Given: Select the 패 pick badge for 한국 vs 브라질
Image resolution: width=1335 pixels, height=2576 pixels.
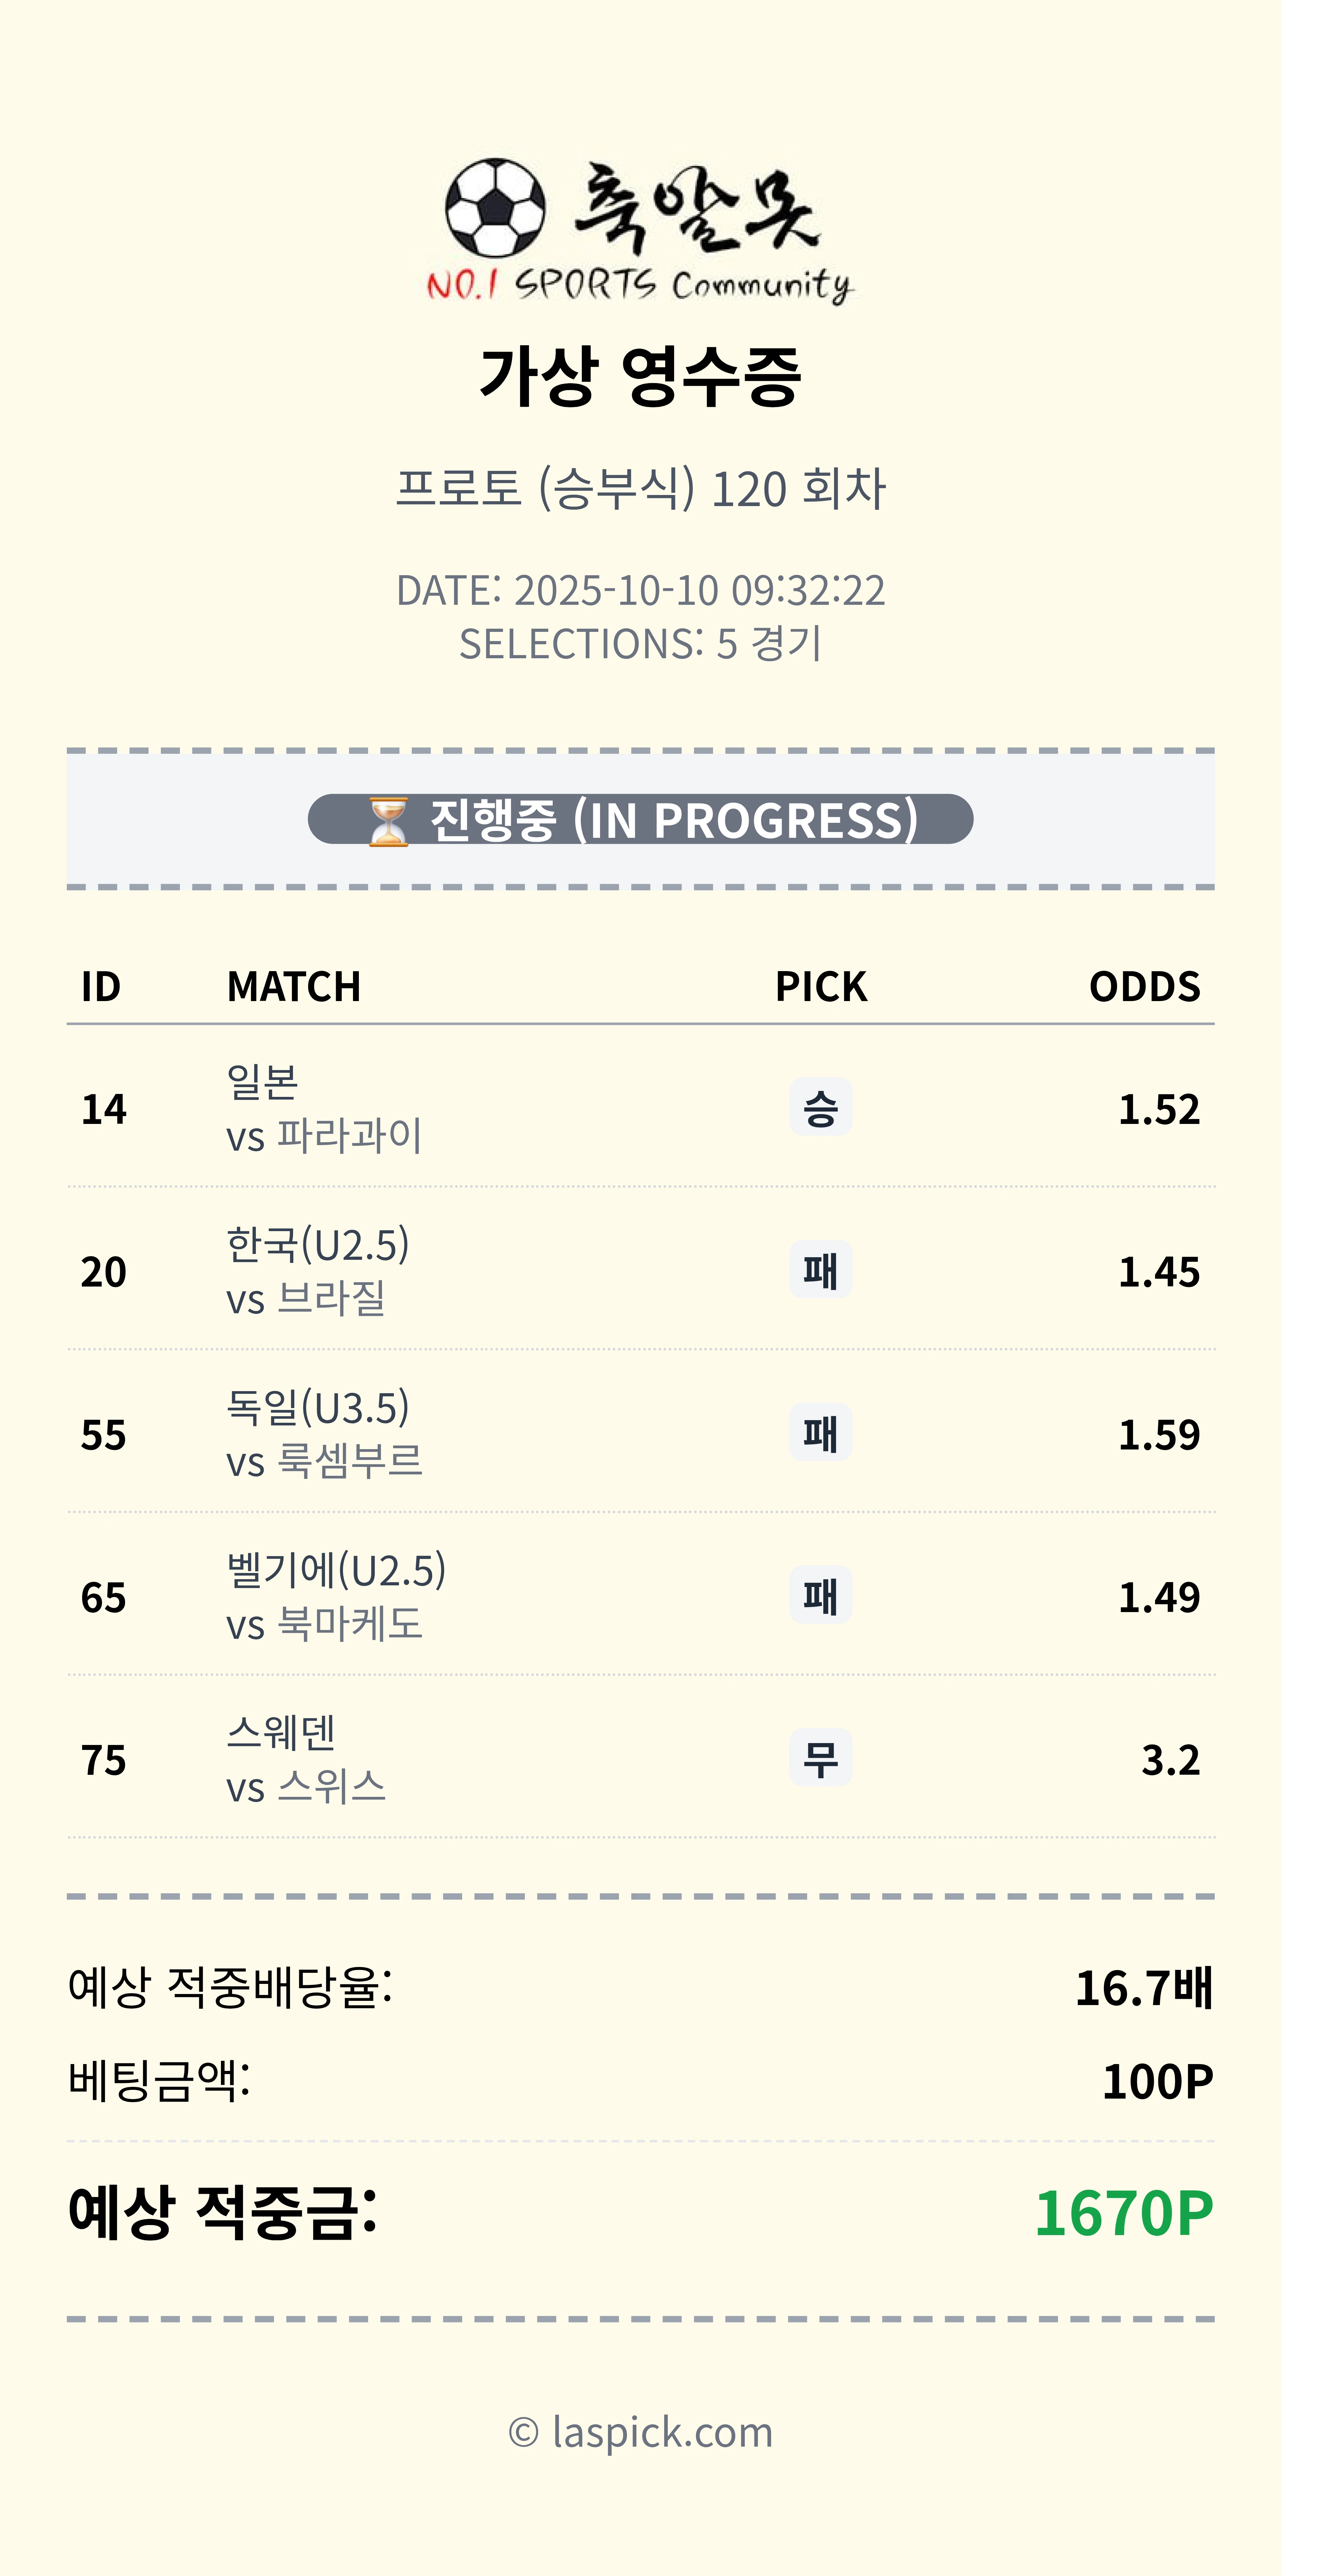Looking at the screenshot, I should pos(820,1270).
